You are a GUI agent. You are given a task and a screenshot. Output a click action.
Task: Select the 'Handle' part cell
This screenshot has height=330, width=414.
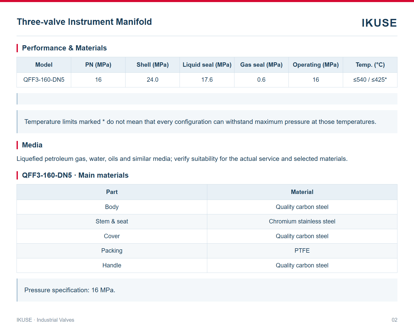click(x=112, y=265)
